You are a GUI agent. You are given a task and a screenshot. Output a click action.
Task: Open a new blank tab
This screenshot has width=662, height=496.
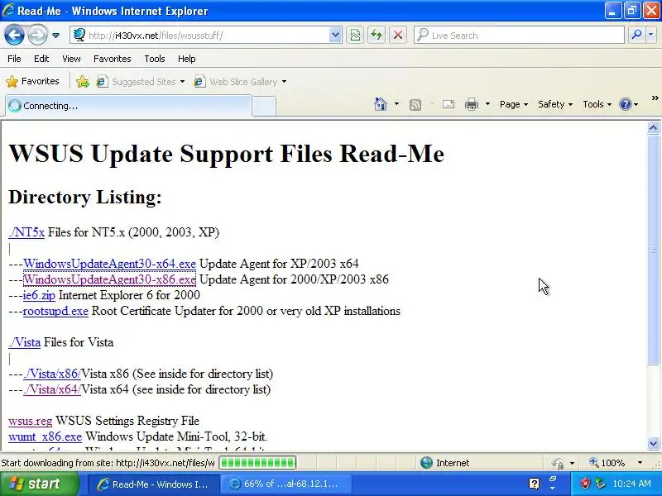click(x=264, y=106)
